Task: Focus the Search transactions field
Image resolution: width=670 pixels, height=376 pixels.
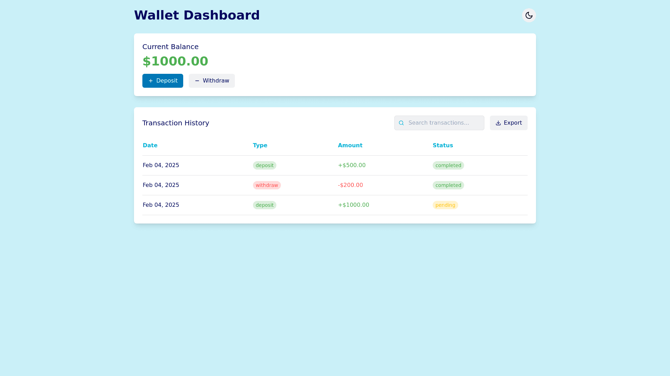Action: tap(443, 123)
